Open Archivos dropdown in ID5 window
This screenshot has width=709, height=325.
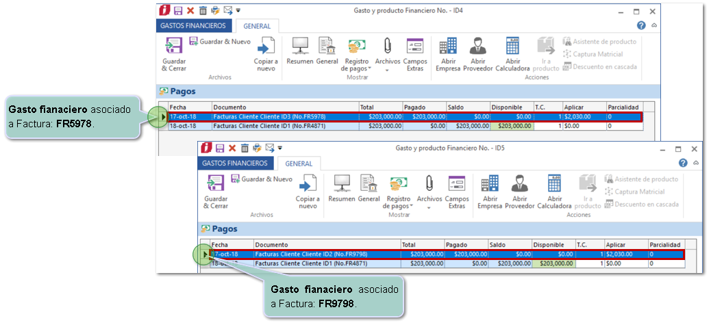[x=429, y=192]
